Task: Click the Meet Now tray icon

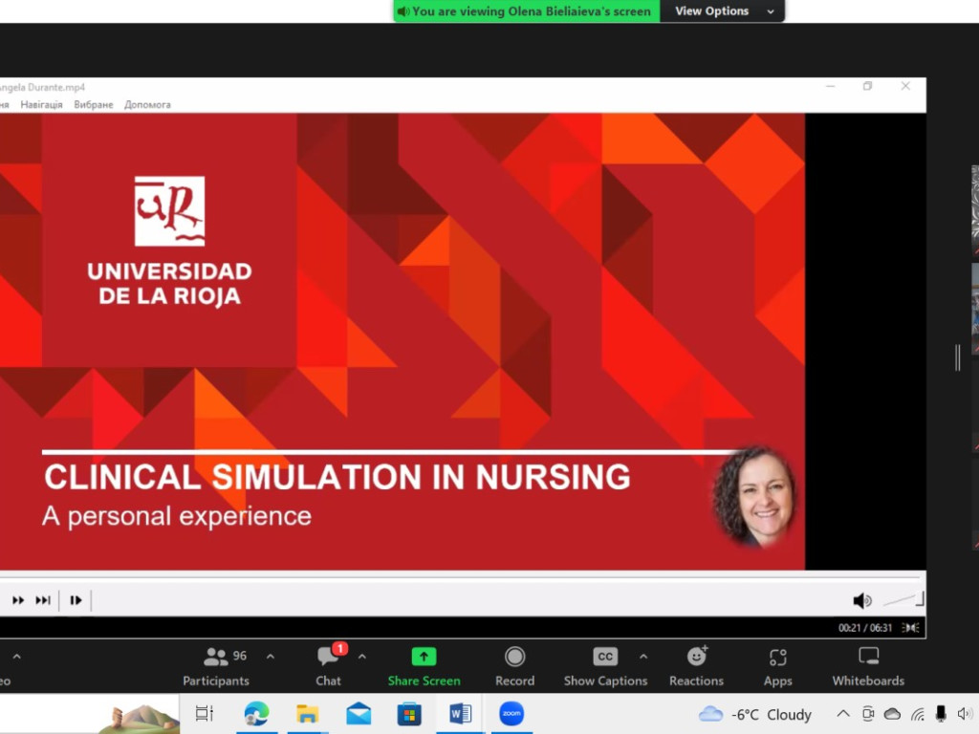Action: pos(868,713)
